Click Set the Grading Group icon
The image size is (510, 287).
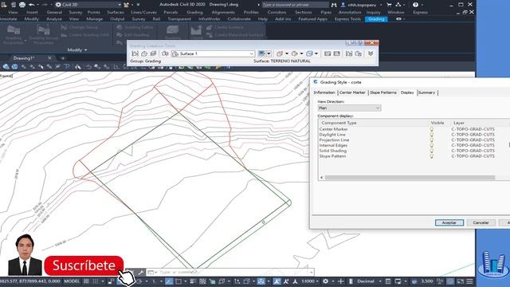pyautogui.click(x=135, y=53)
